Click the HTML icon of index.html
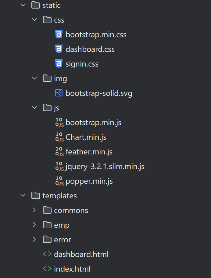The width and height of the screenshot is (211, 278). pyautogui.click(x=47, y=269)
